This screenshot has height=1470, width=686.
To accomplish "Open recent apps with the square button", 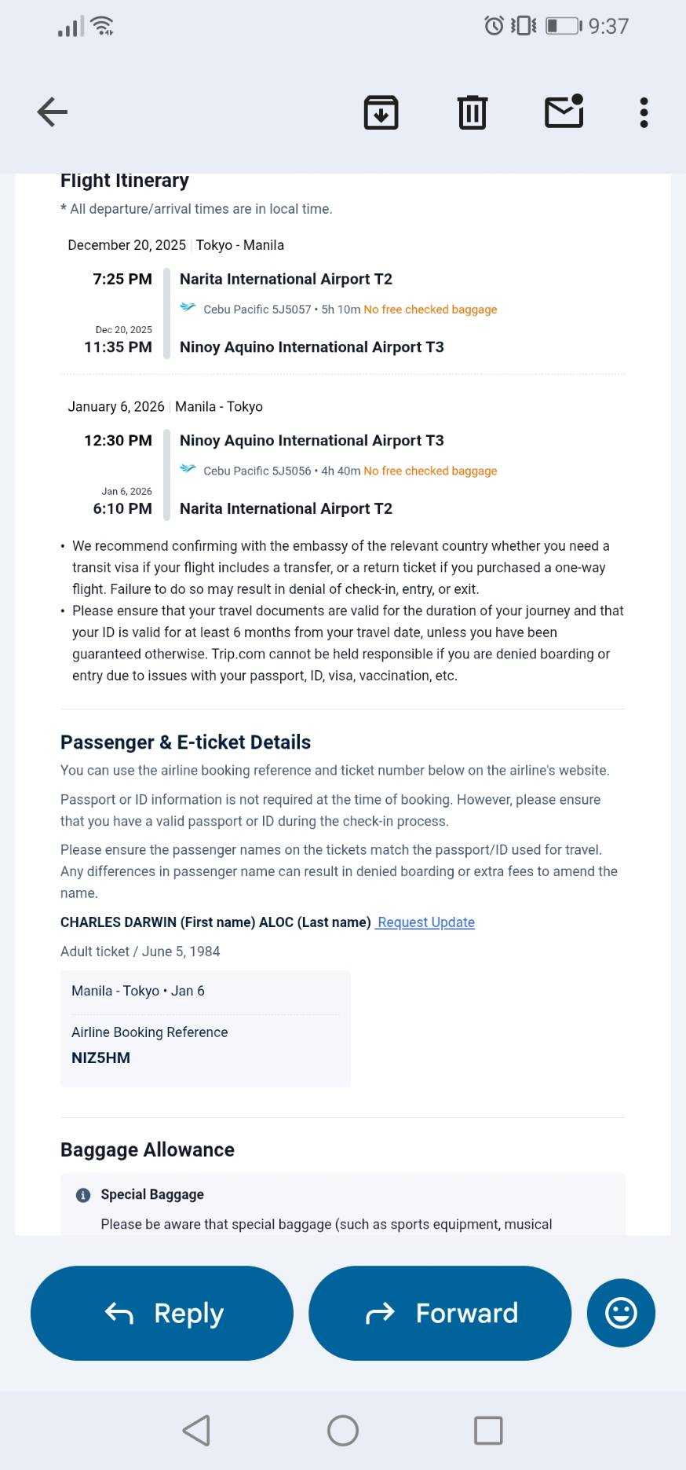I will [488, 1431].
